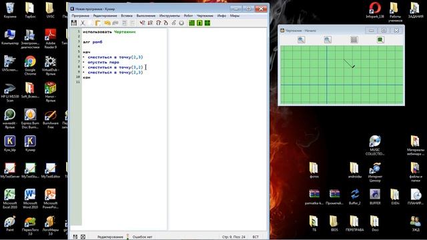Viewport: 427px width, 240px height.
Task: Click line number 11 in the editor gutter
Action: click(78, 82)
